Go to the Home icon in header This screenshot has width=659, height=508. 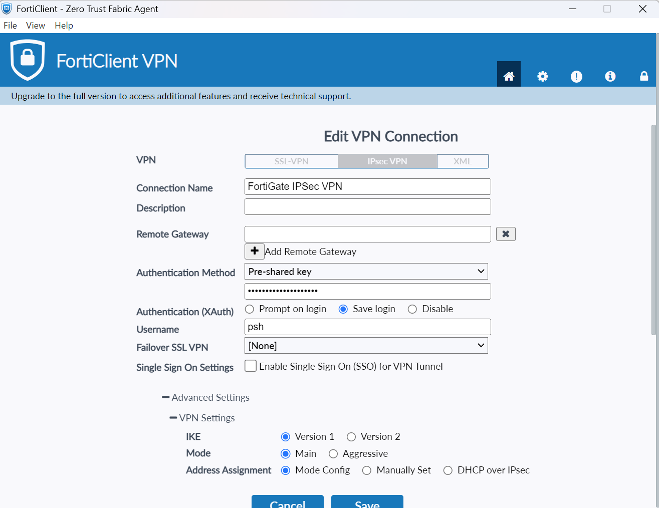pos(509,76)
